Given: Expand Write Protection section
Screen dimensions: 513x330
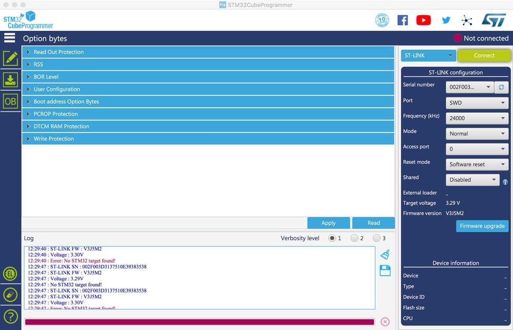Looking at the screenshot, I should tap(208, 139).
